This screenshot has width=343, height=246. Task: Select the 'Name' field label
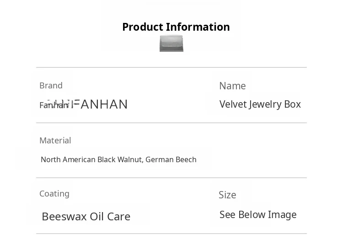(232, 86)
